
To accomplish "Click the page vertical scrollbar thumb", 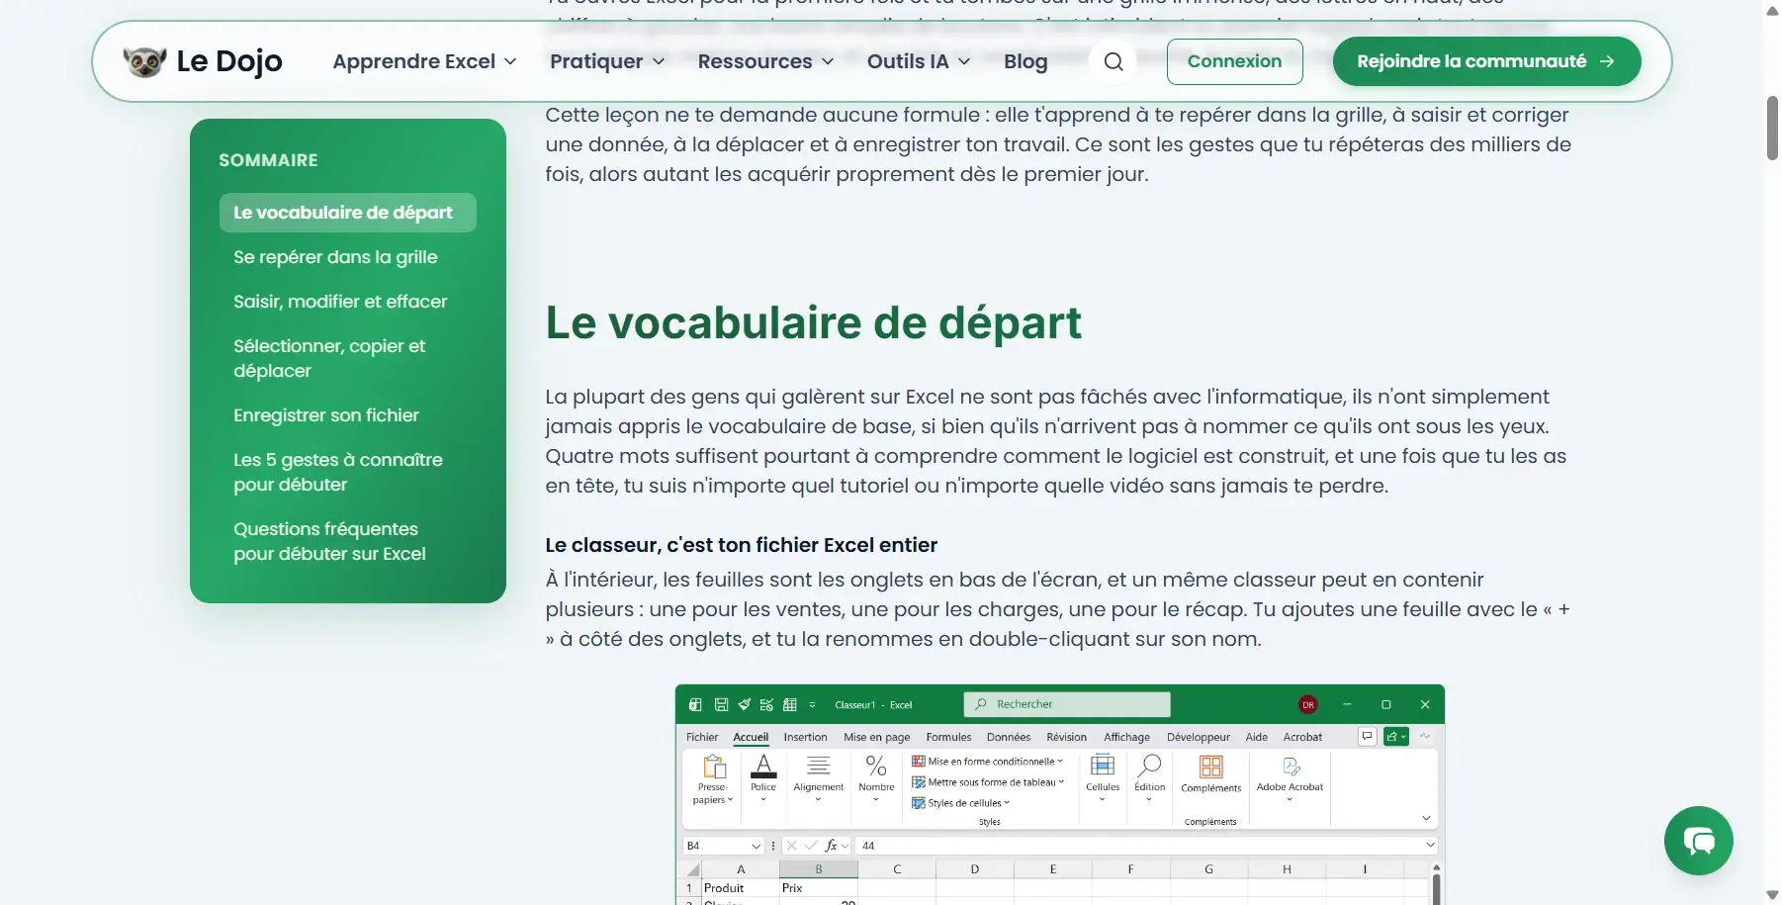I will (1772, 128).
